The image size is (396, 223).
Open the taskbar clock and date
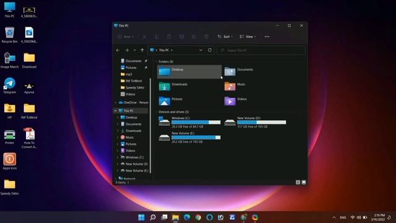(378, 217)
